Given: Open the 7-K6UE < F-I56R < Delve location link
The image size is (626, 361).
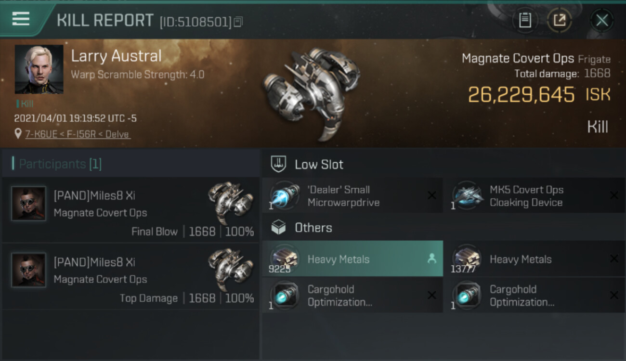Looking at the screenshot, I should [77, 134].
